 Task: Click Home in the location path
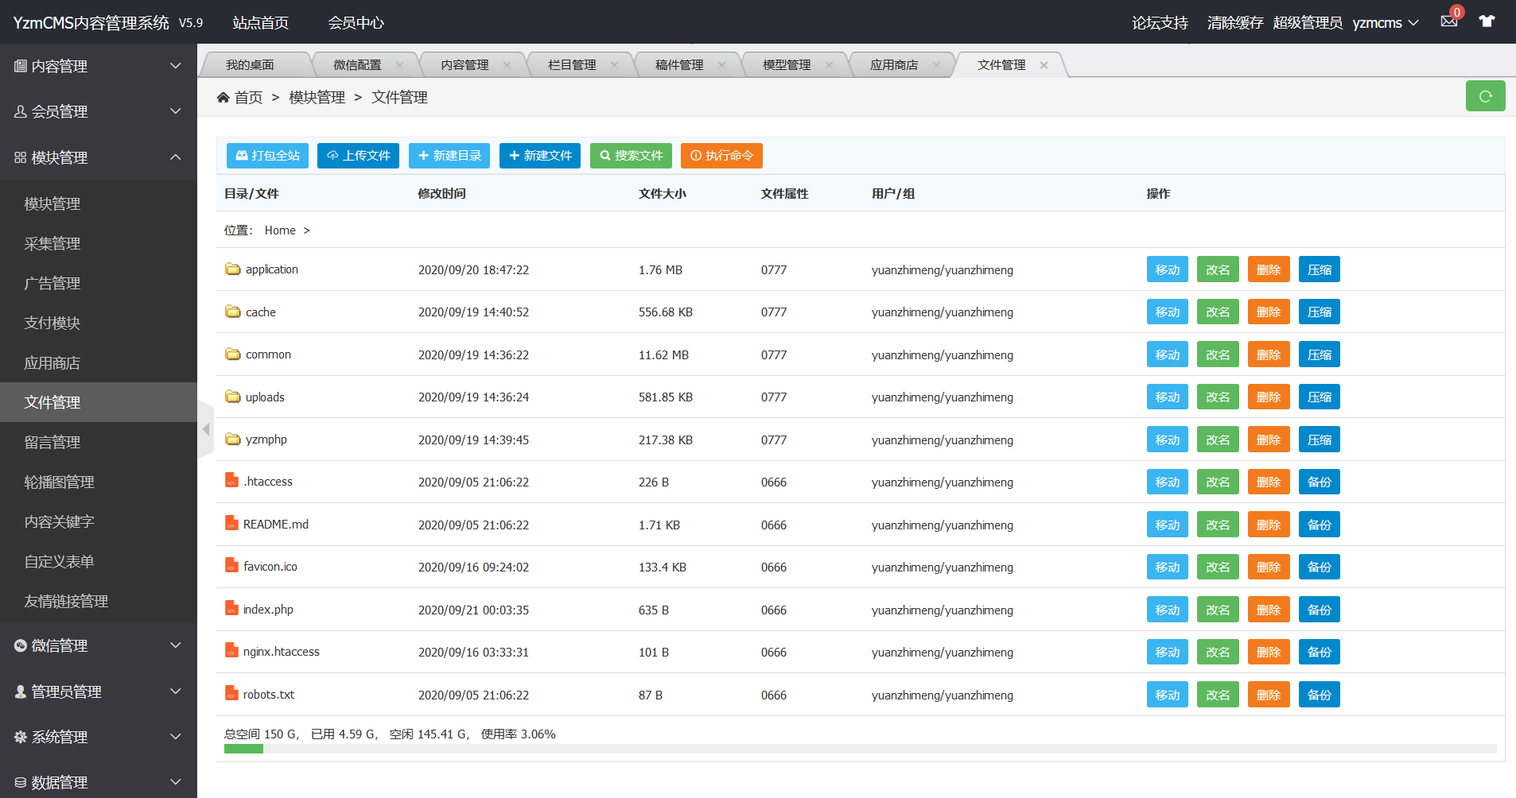(x=280, y=230)
